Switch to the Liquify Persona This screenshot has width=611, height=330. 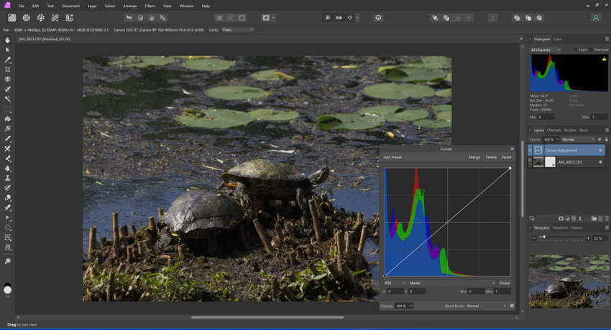[26, 18]
